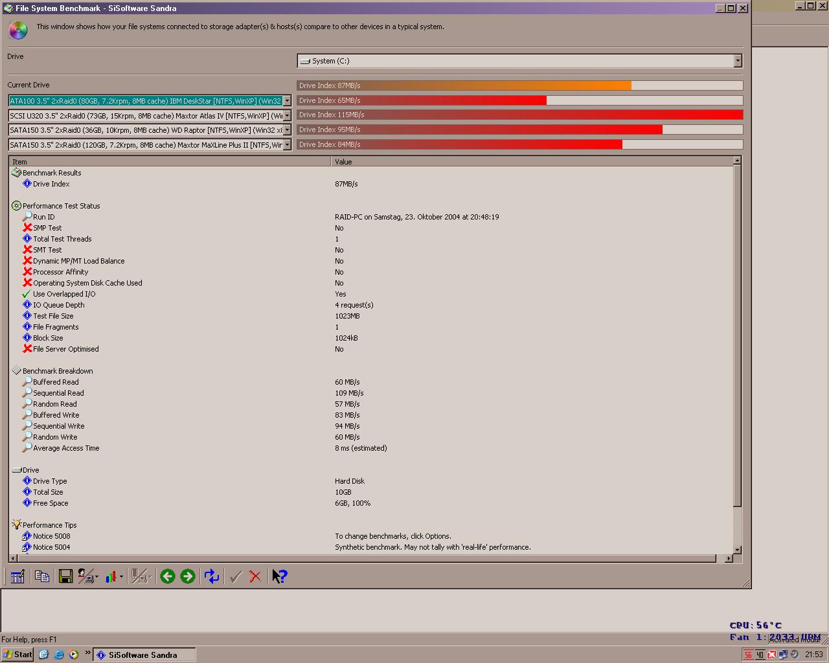829x663 pixels.
Task: Click the blue Refresh arrows icon
Action: click(212, 576)
